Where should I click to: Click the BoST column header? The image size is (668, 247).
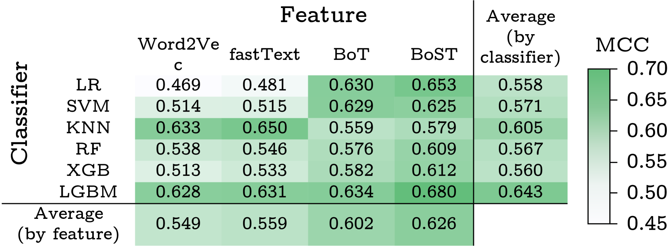pyautogui.click(x=434, y=55)
